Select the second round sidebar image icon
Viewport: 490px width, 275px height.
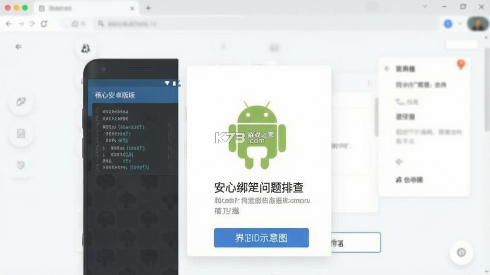point(21,134)
